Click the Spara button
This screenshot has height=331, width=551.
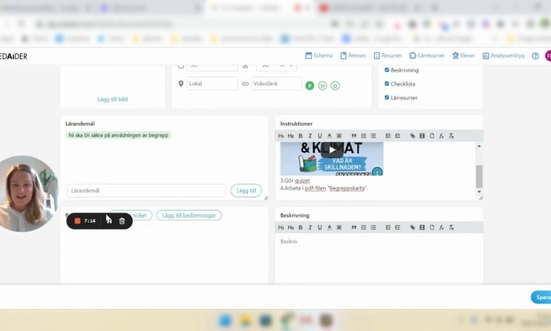point(541,297)
